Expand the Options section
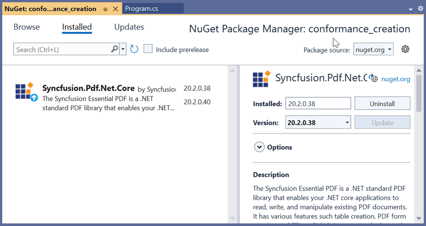 [x=259, y=147]
